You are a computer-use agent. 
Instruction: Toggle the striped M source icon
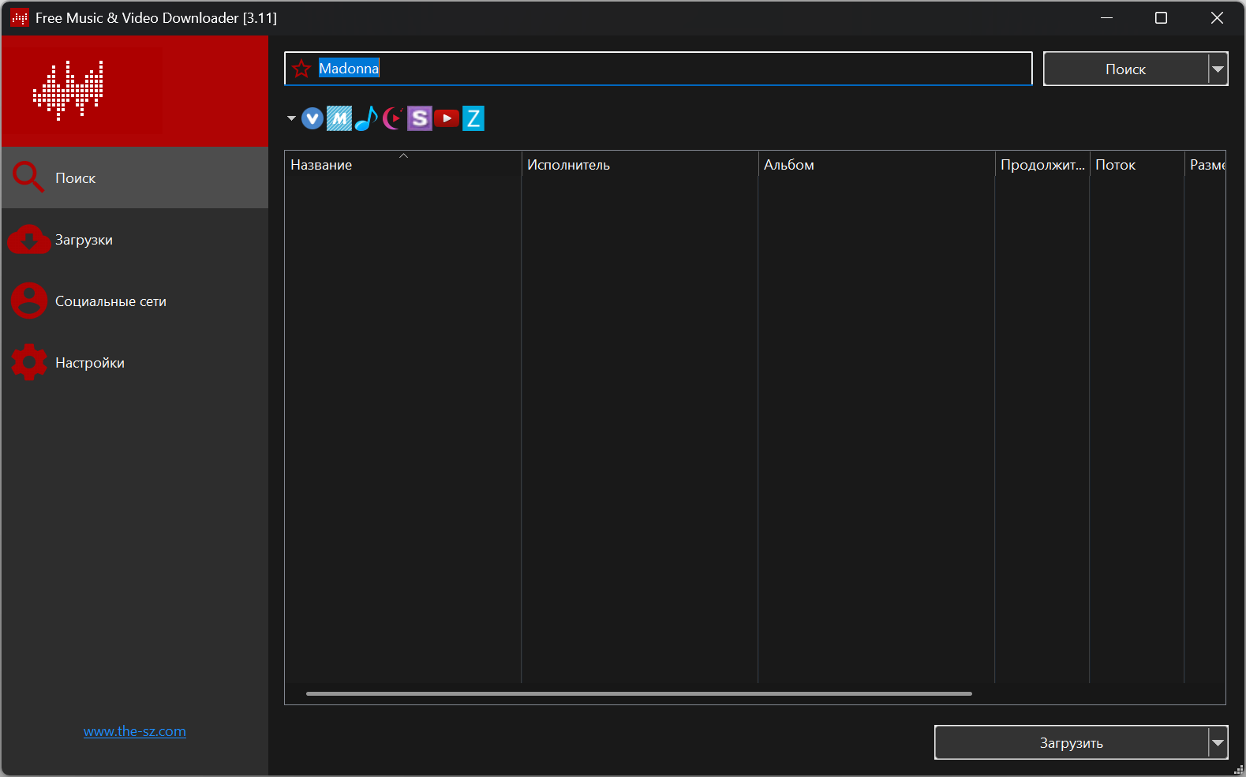pyautogui.click(x=339, y=118)
